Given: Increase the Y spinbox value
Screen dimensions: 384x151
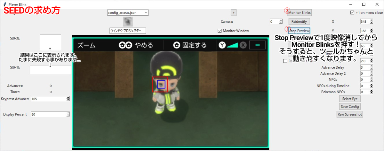Looking at the screenshot, I should click(371, 29).
